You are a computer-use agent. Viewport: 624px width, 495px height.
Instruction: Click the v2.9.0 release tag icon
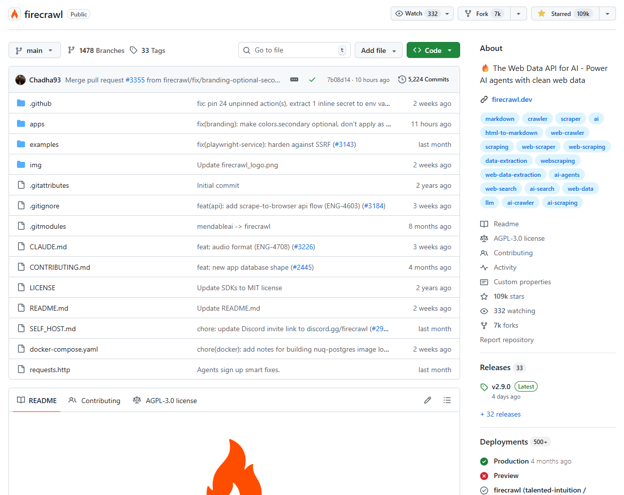(x=484, y=387)
